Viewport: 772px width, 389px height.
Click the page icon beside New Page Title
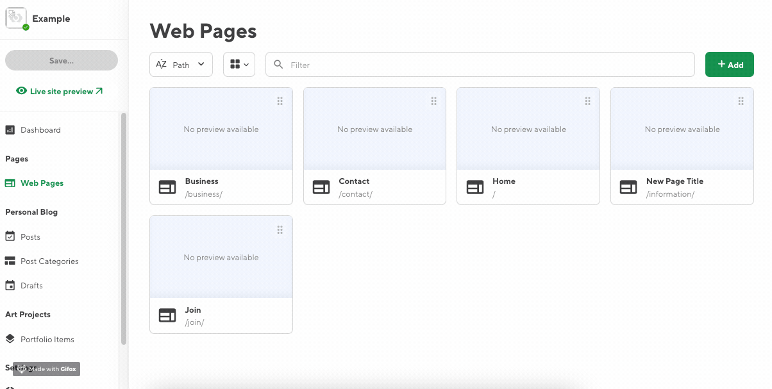coord(628,187)
